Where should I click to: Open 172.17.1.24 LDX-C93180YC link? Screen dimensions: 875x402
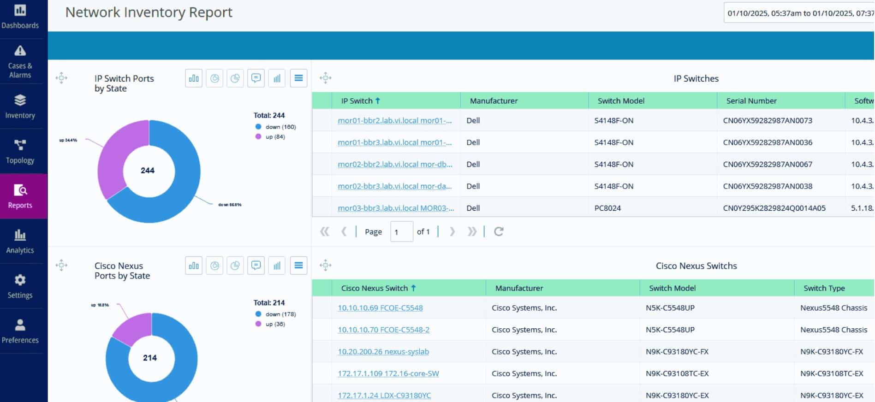[384, 396]
